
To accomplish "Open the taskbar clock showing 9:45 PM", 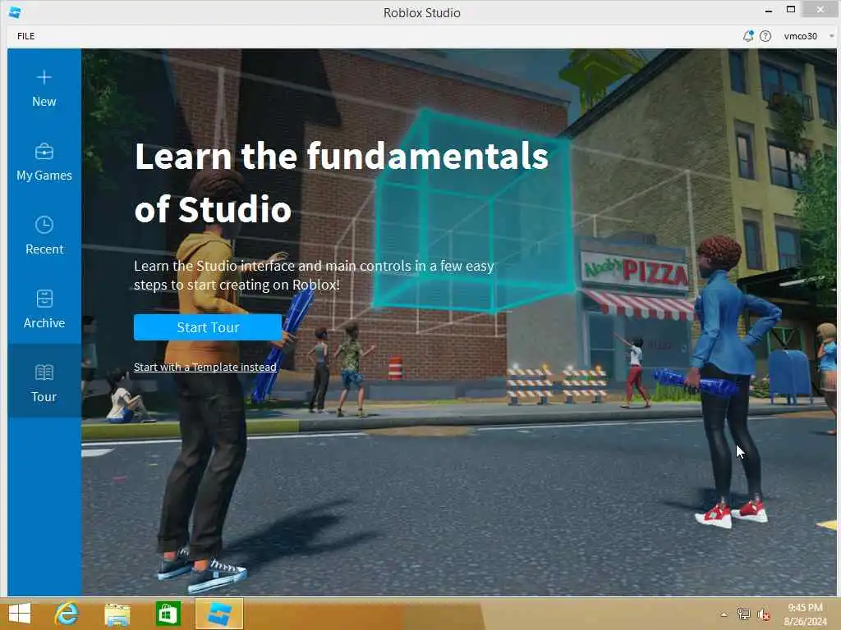I will 805,614.
